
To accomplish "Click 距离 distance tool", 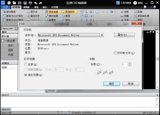I will tap(138, 12).
